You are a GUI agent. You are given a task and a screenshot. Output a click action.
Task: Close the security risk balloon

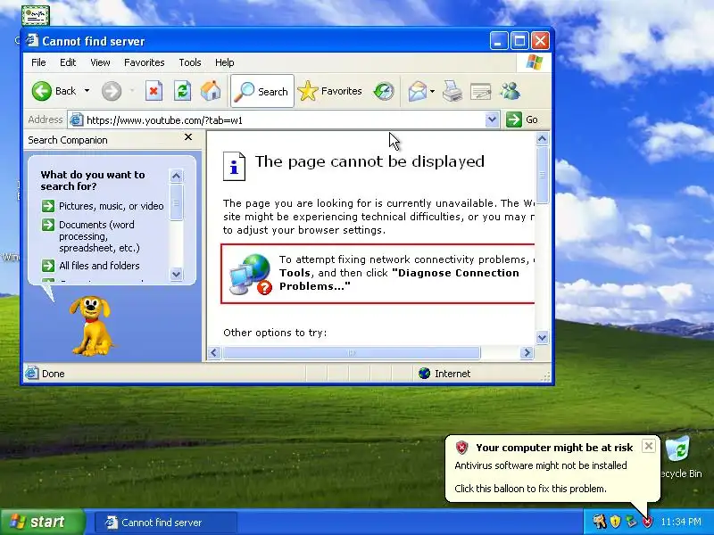click(x=649, y=446)
